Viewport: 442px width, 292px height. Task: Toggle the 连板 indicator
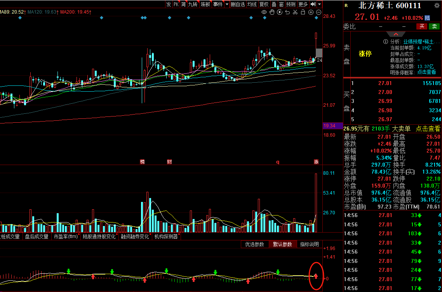coord(205,4)
